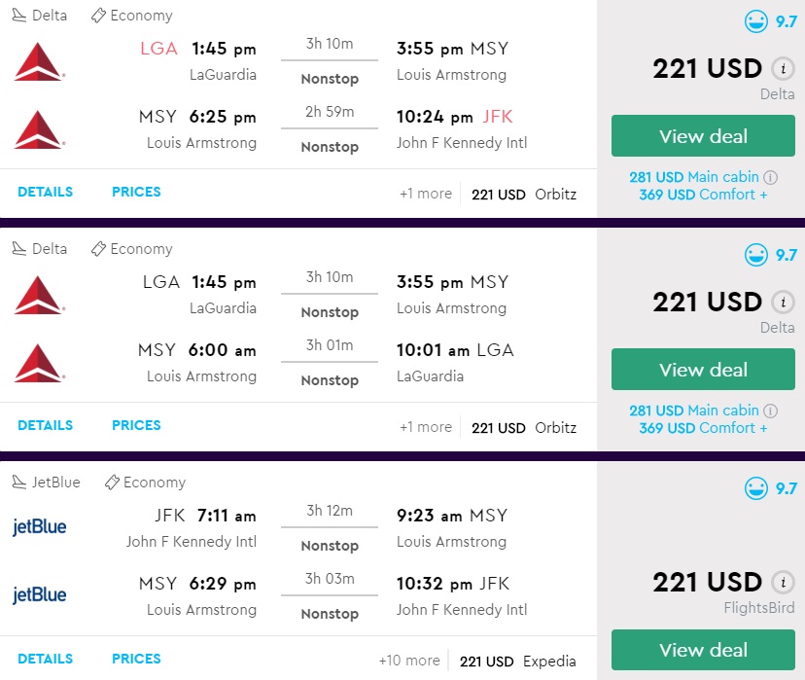Click the info icon beside second Delta price
Viewport: 805px width, 680px height.
click(782, 303)
